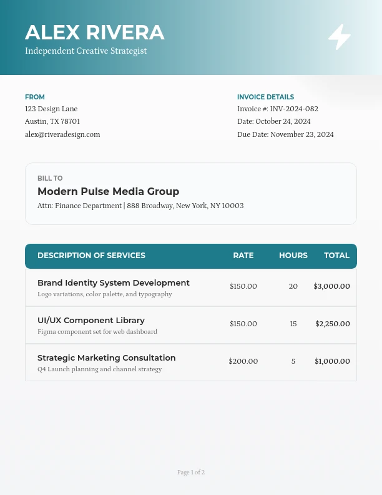Click the $200.00 rate value
The image size is (382, 495).
(x=243, y=361)
